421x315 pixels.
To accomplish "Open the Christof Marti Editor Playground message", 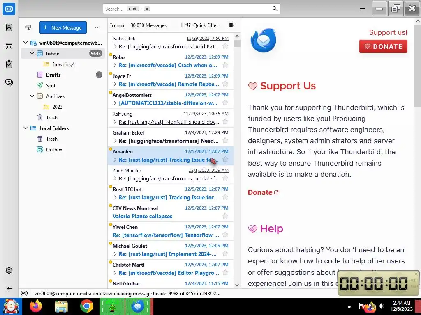I will [171, 269].
